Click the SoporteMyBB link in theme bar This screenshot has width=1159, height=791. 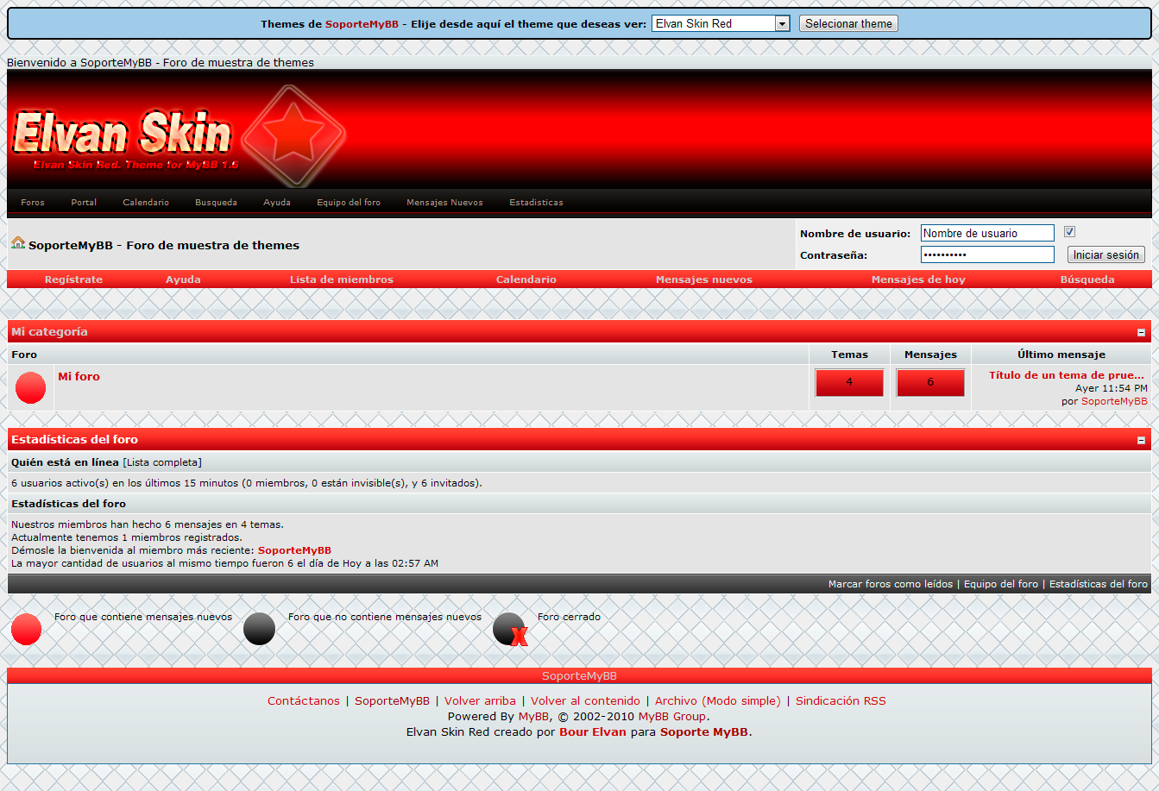pos(362,24)
